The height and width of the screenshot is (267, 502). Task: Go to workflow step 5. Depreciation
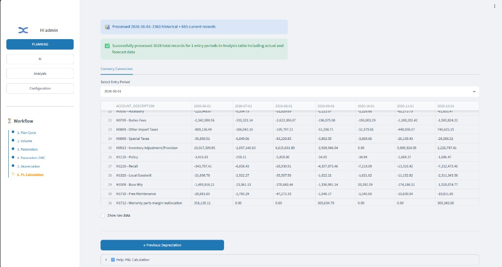coord(28,166)
